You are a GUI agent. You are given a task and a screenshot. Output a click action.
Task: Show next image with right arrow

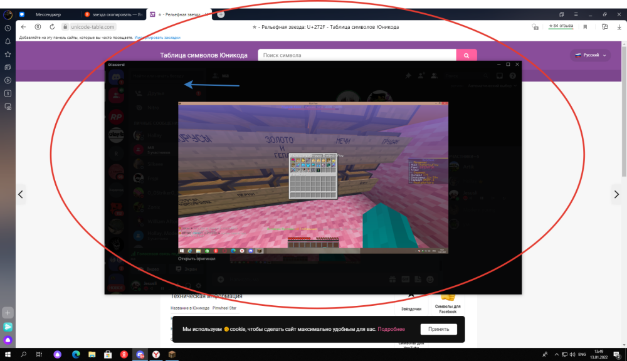[x=616, y=194]
